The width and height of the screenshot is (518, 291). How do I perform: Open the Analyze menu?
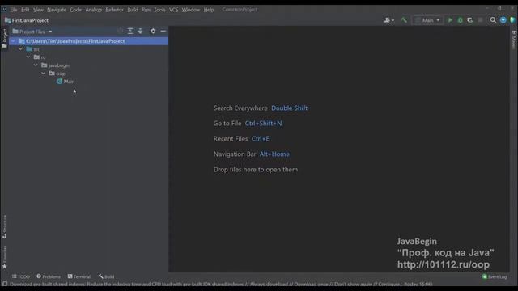(94, 10)
